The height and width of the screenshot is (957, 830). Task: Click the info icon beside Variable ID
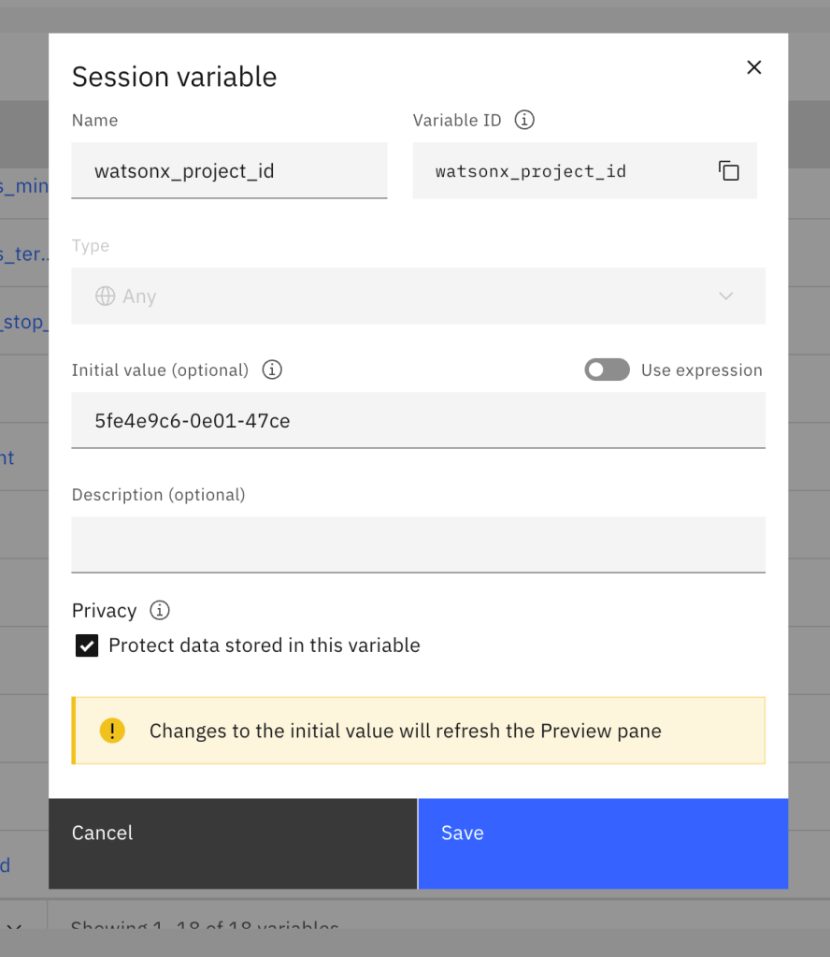525,120
